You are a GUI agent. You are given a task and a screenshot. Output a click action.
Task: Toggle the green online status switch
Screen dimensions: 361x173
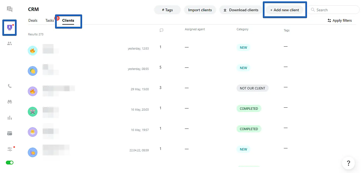coord(10,163)
